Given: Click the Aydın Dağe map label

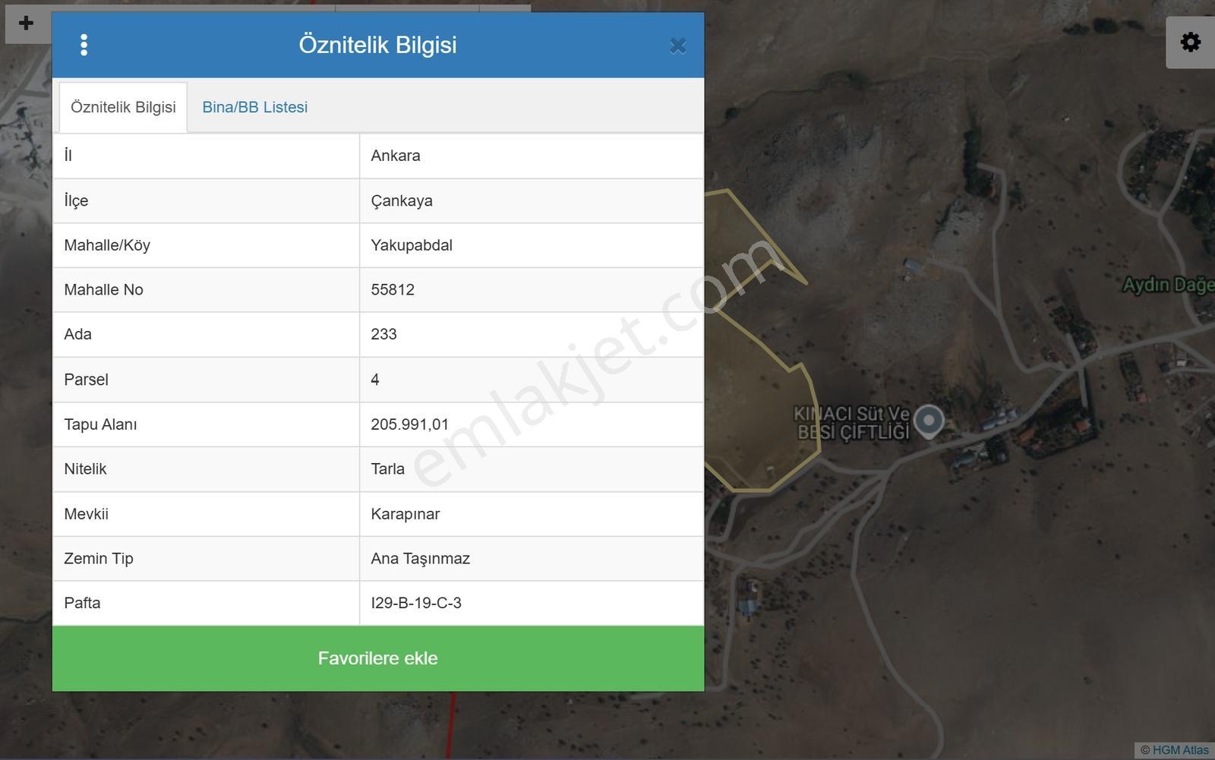Looking at the screenshot, I should (x=1169, y=285).
